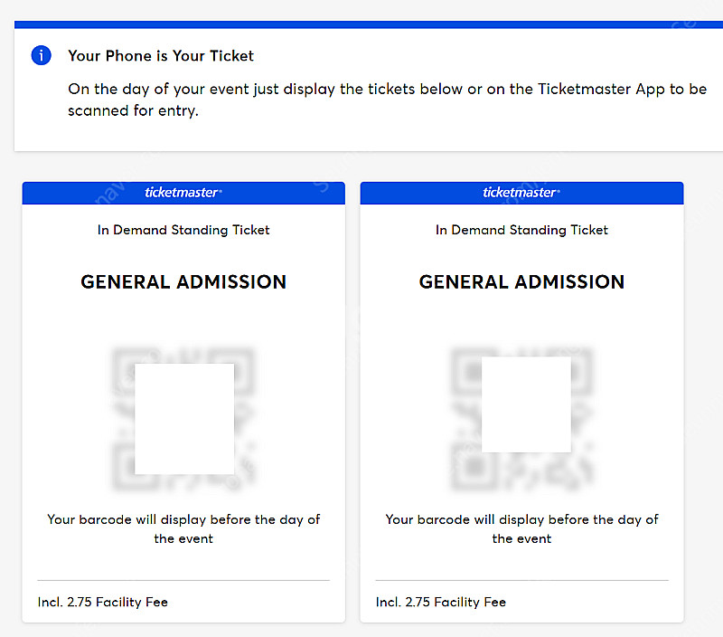
Task: Select the right GENERAL ADMISSION heading
Action: tap(521, 281)
